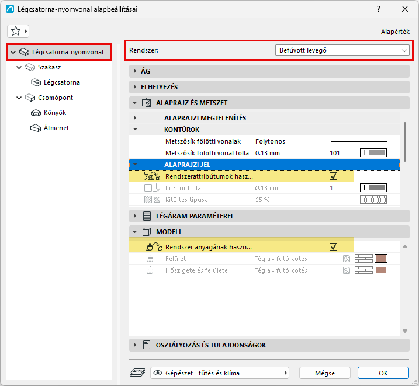Collapse the Légcsatorna-nyomvonal root node
The width and height of the screenshot is (419, 386).
13,52
